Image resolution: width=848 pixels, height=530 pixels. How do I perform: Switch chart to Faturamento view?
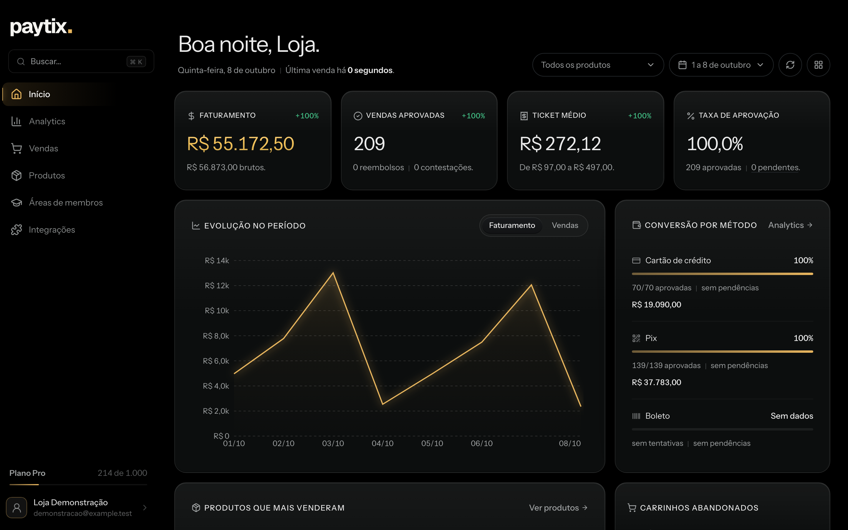(x=512, y=225)
